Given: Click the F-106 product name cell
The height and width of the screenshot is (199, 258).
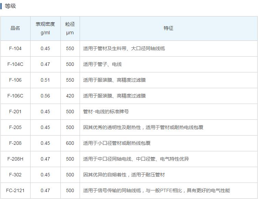Looking at the screenshot, I should pos(15,80).
